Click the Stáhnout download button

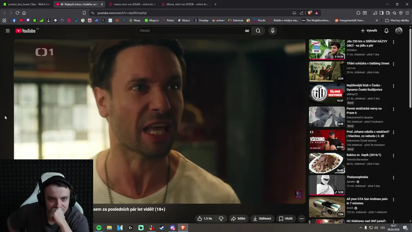coord(262,218)
